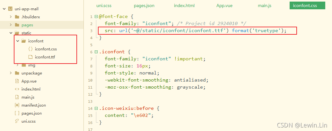Click the !important keyword on line 7

point(188,59)
